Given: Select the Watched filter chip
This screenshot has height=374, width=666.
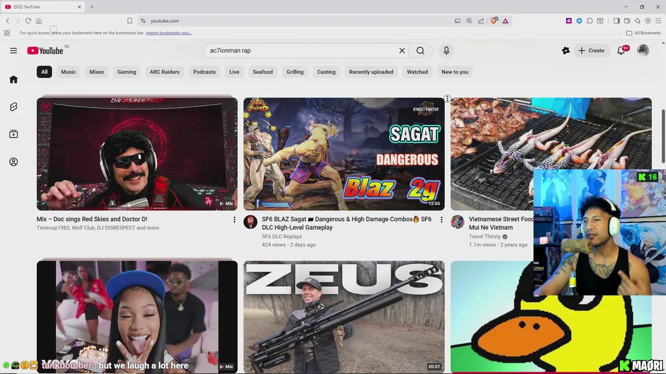Looking at the screenshot, I should coord(417,72).
